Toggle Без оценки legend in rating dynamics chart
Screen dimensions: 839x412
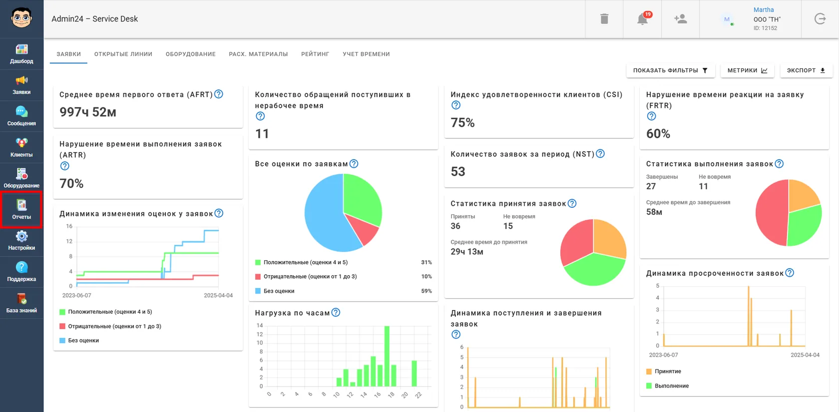pyautogui.click(x=79, y=340)
